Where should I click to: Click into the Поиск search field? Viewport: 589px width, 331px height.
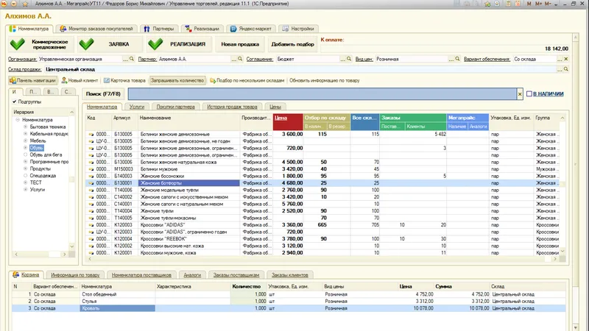[x=322, y=94]
